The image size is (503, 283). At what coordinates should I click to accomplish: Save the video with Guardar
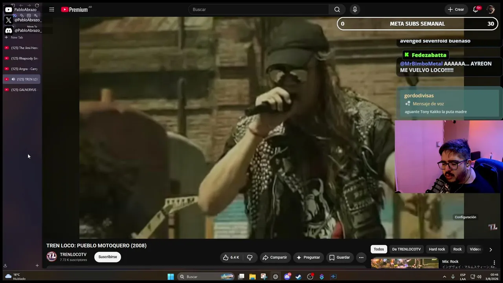pos(340,257)
